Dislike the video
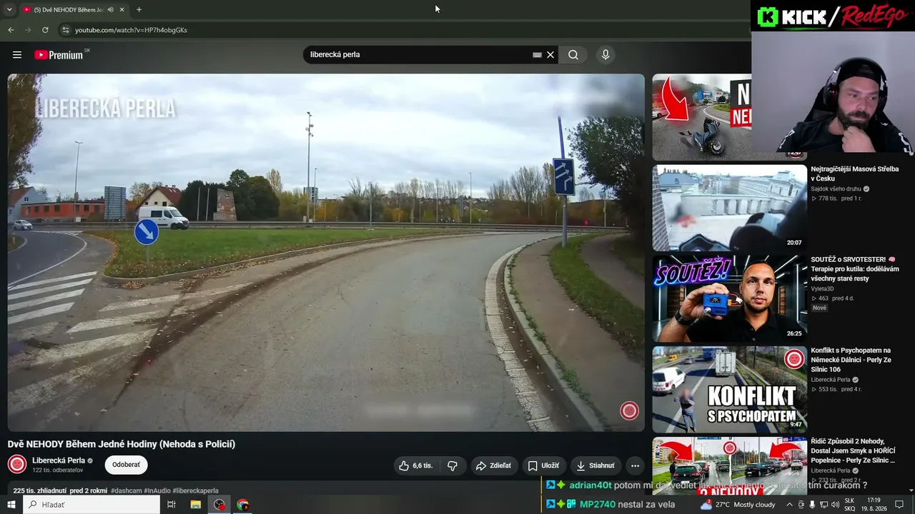 coord(452,465)
